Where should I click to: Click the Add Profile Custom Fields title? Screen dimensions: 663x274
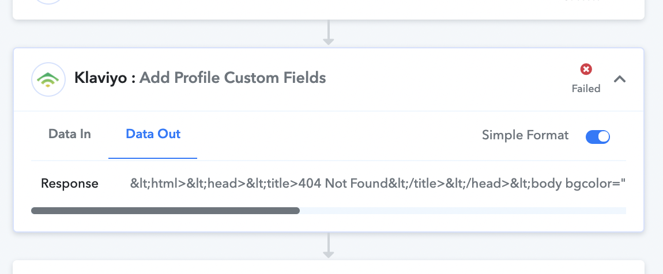(232, 78)
